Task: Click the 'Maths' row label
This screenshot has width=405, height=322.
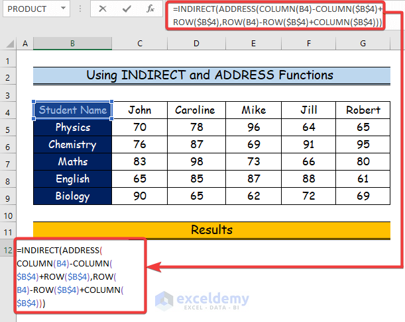Action: (72, 162)
